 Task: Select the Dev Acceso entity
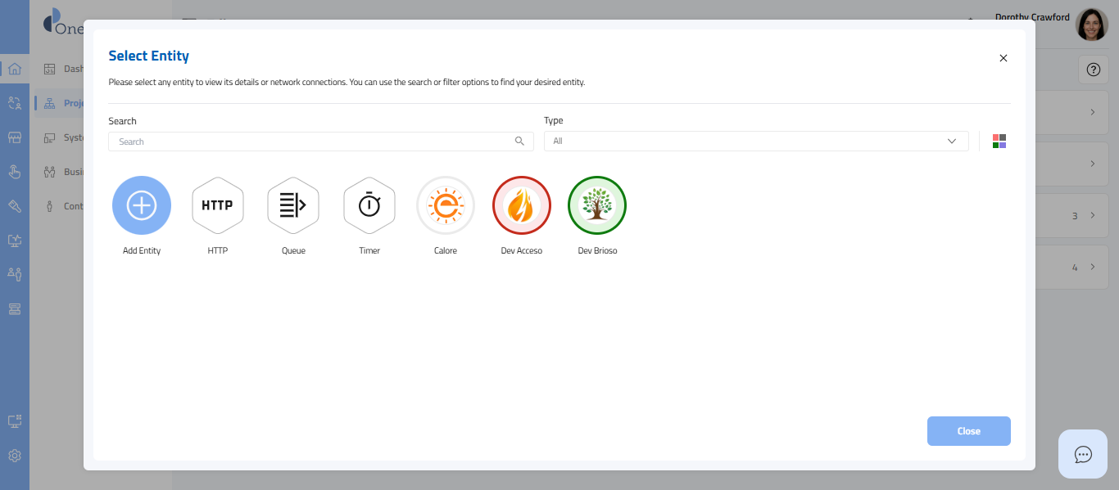(522, 205)
